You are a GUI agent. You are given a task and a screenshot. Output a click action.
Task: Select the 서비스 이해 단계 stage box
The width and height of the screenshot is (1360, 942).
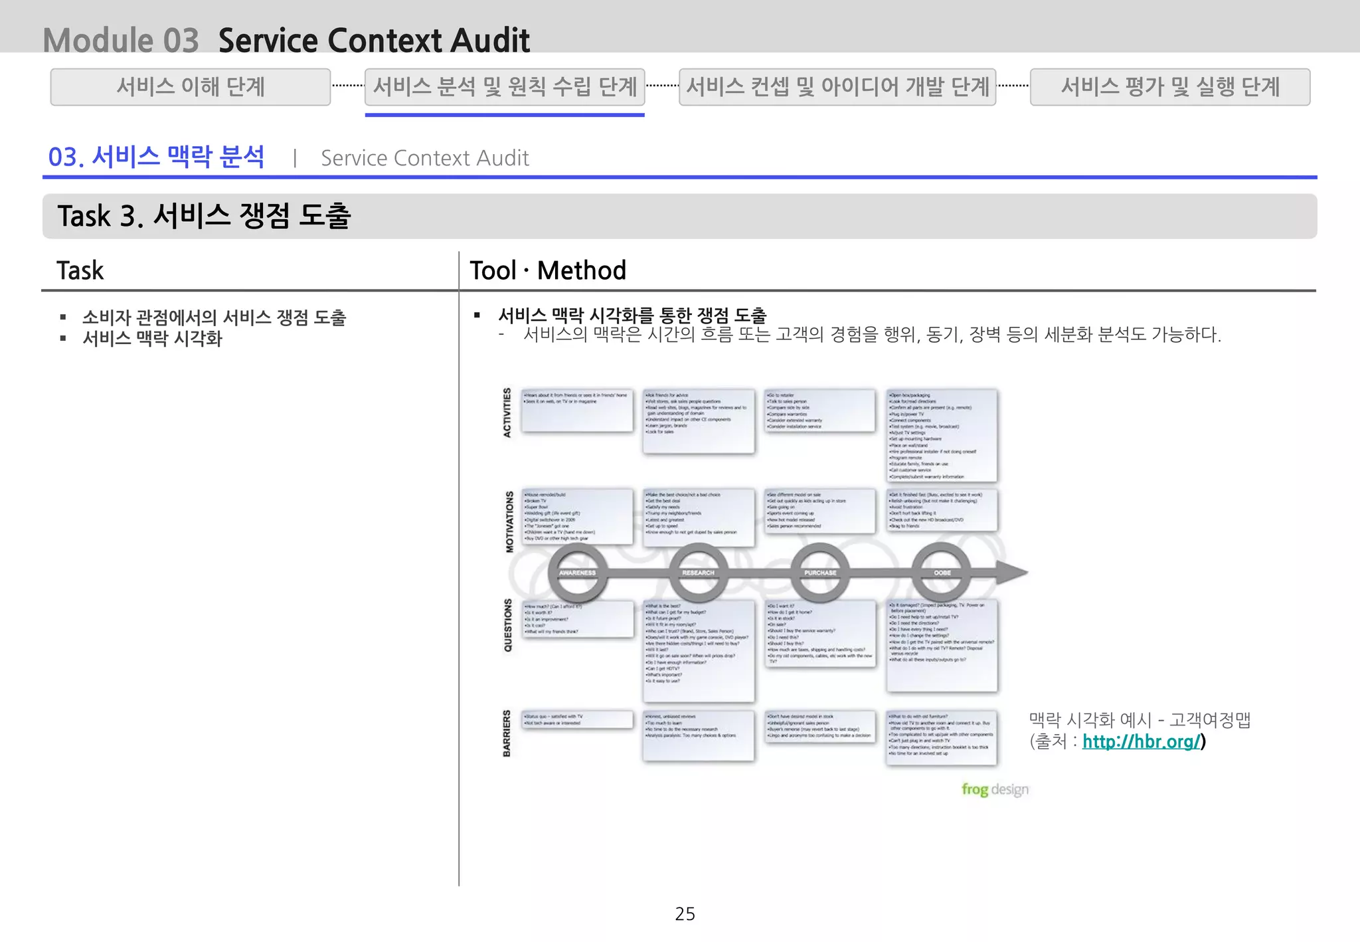191,87
